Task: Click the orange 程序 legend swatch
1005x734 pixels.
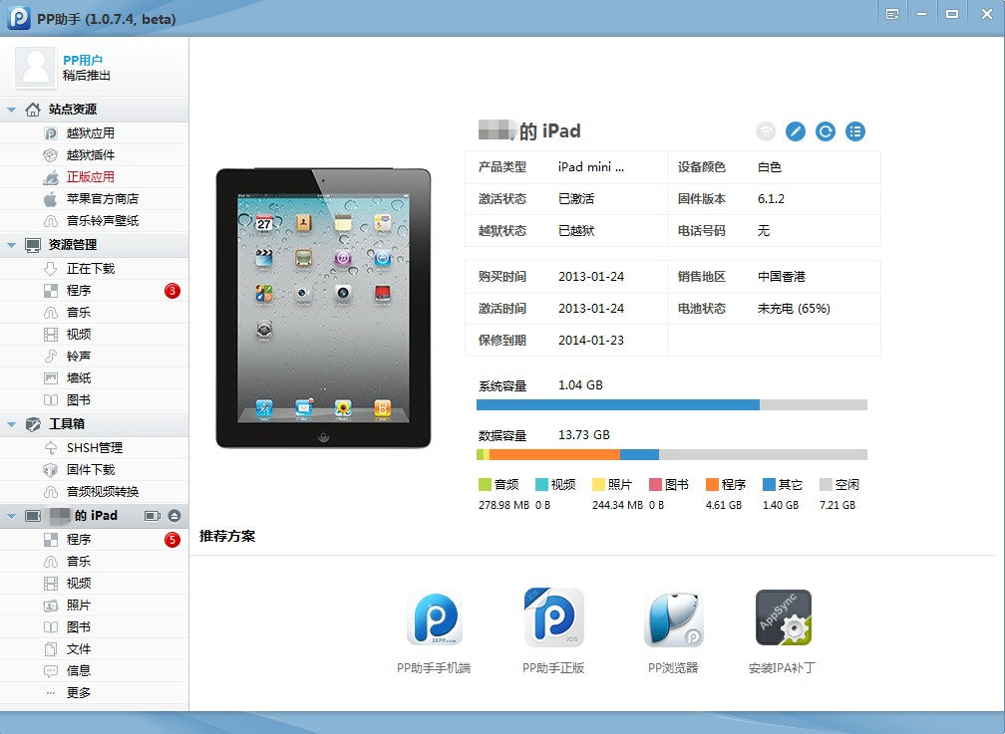Action: tap(712, 485)
